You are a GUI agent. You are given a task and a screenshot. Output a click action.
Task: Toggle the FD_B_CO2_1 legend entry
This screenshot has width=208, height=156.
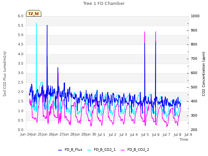click(x=101, y=149)
